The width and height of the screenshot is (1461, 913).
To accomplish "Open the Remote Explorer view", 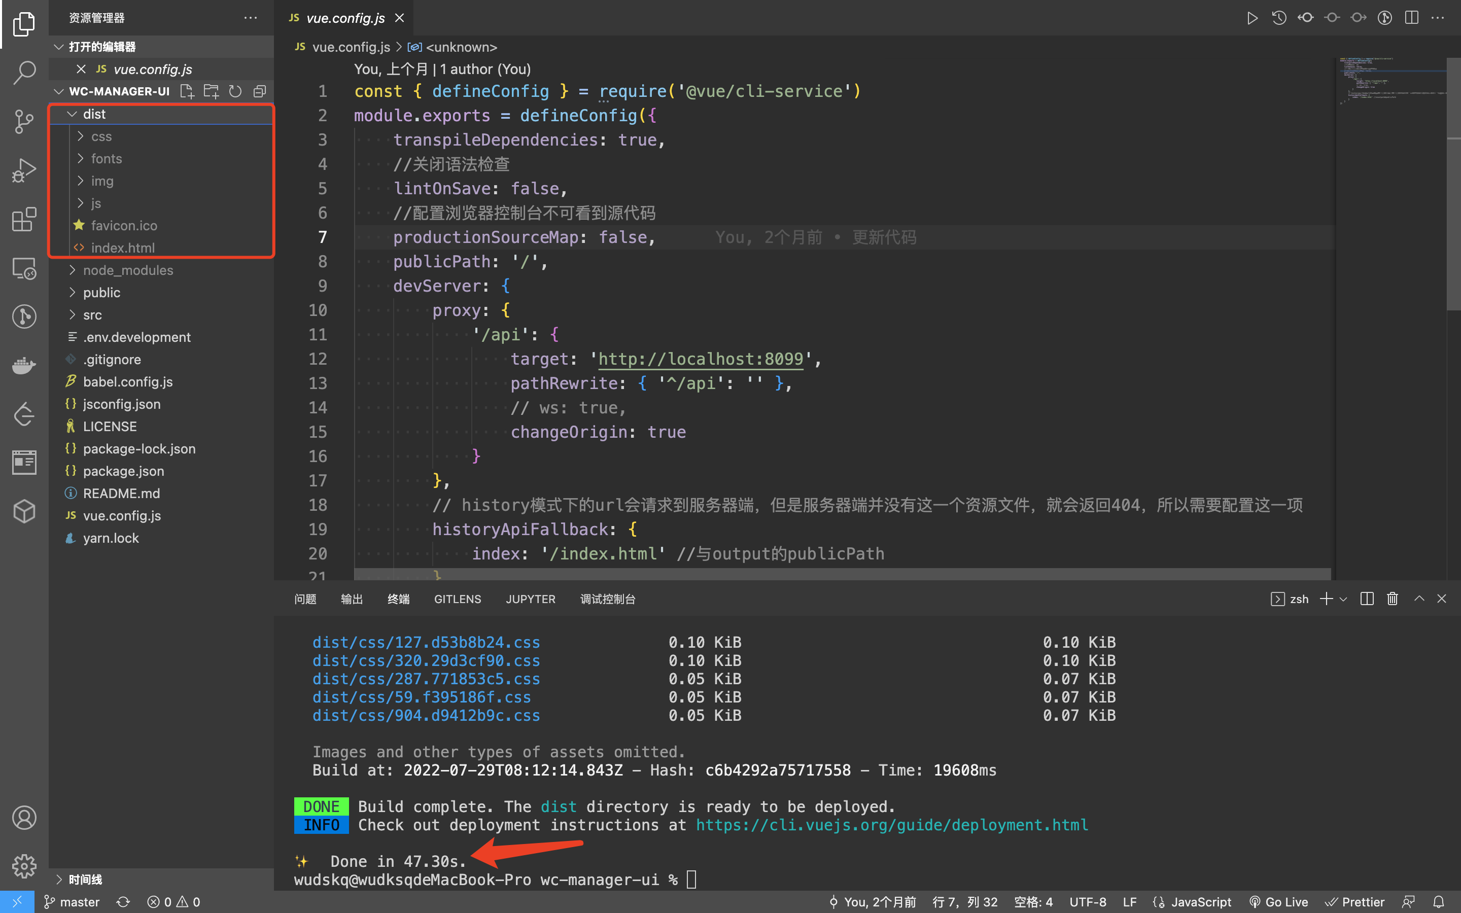I will (x=24, y=268).
